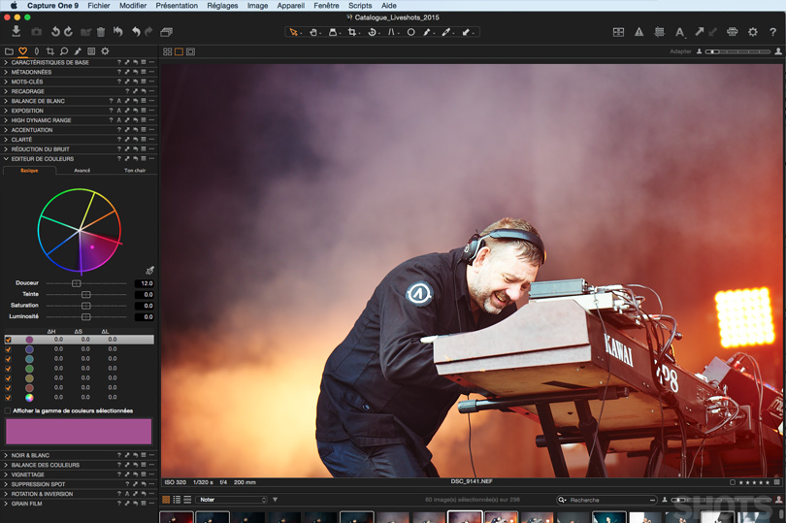Open the Lens tool tab icon
Image resolution: width=786 pixels, height=523 pixels.
coord(37,51)
